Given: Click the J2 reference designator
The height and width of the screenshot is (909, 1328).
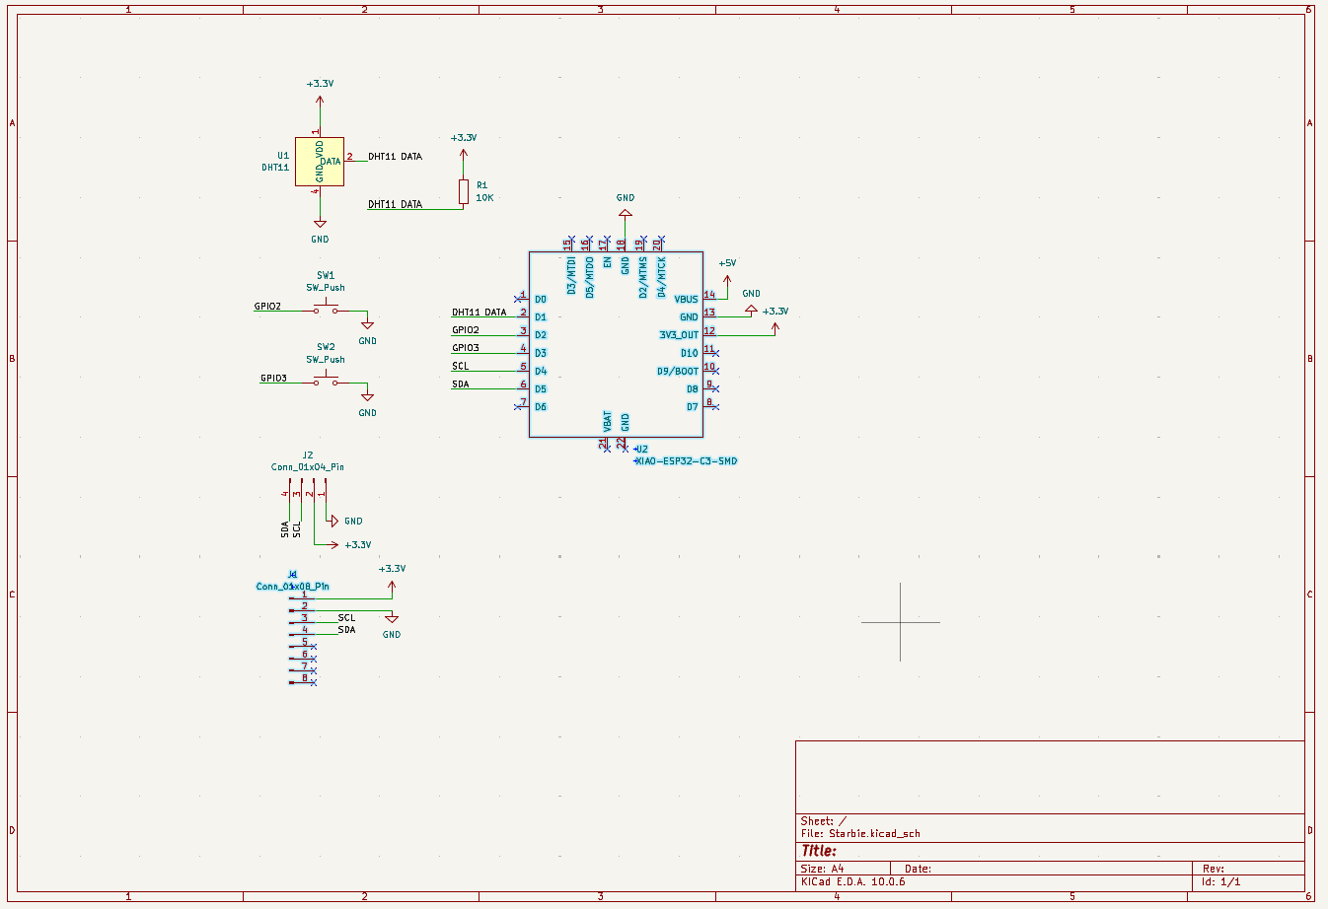Looking at the screenshot, I should coord(308,455).
